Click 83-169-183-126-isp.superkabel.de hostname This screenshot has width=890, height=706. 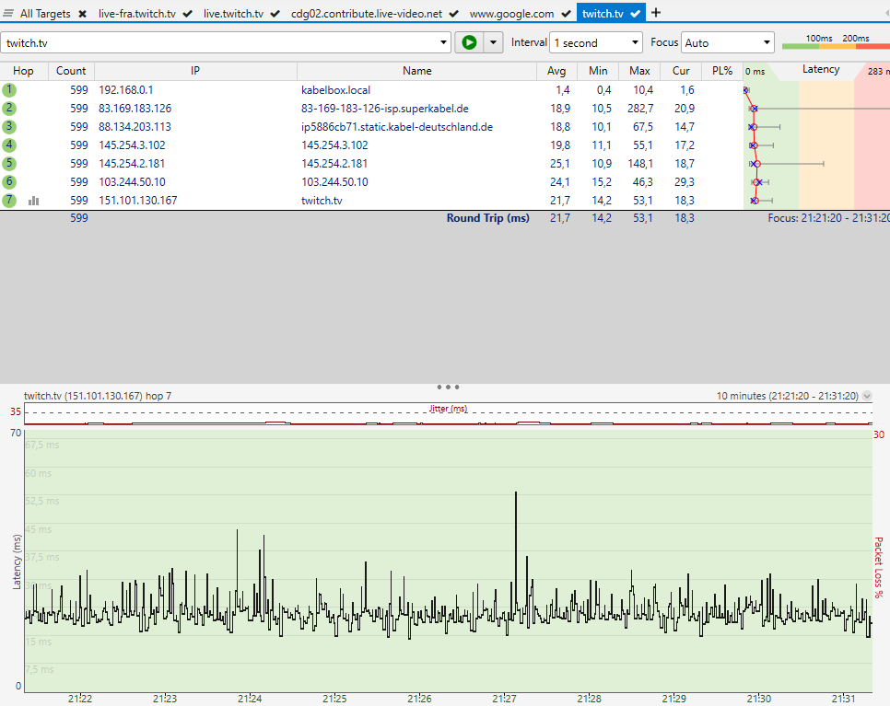[385, 109]
